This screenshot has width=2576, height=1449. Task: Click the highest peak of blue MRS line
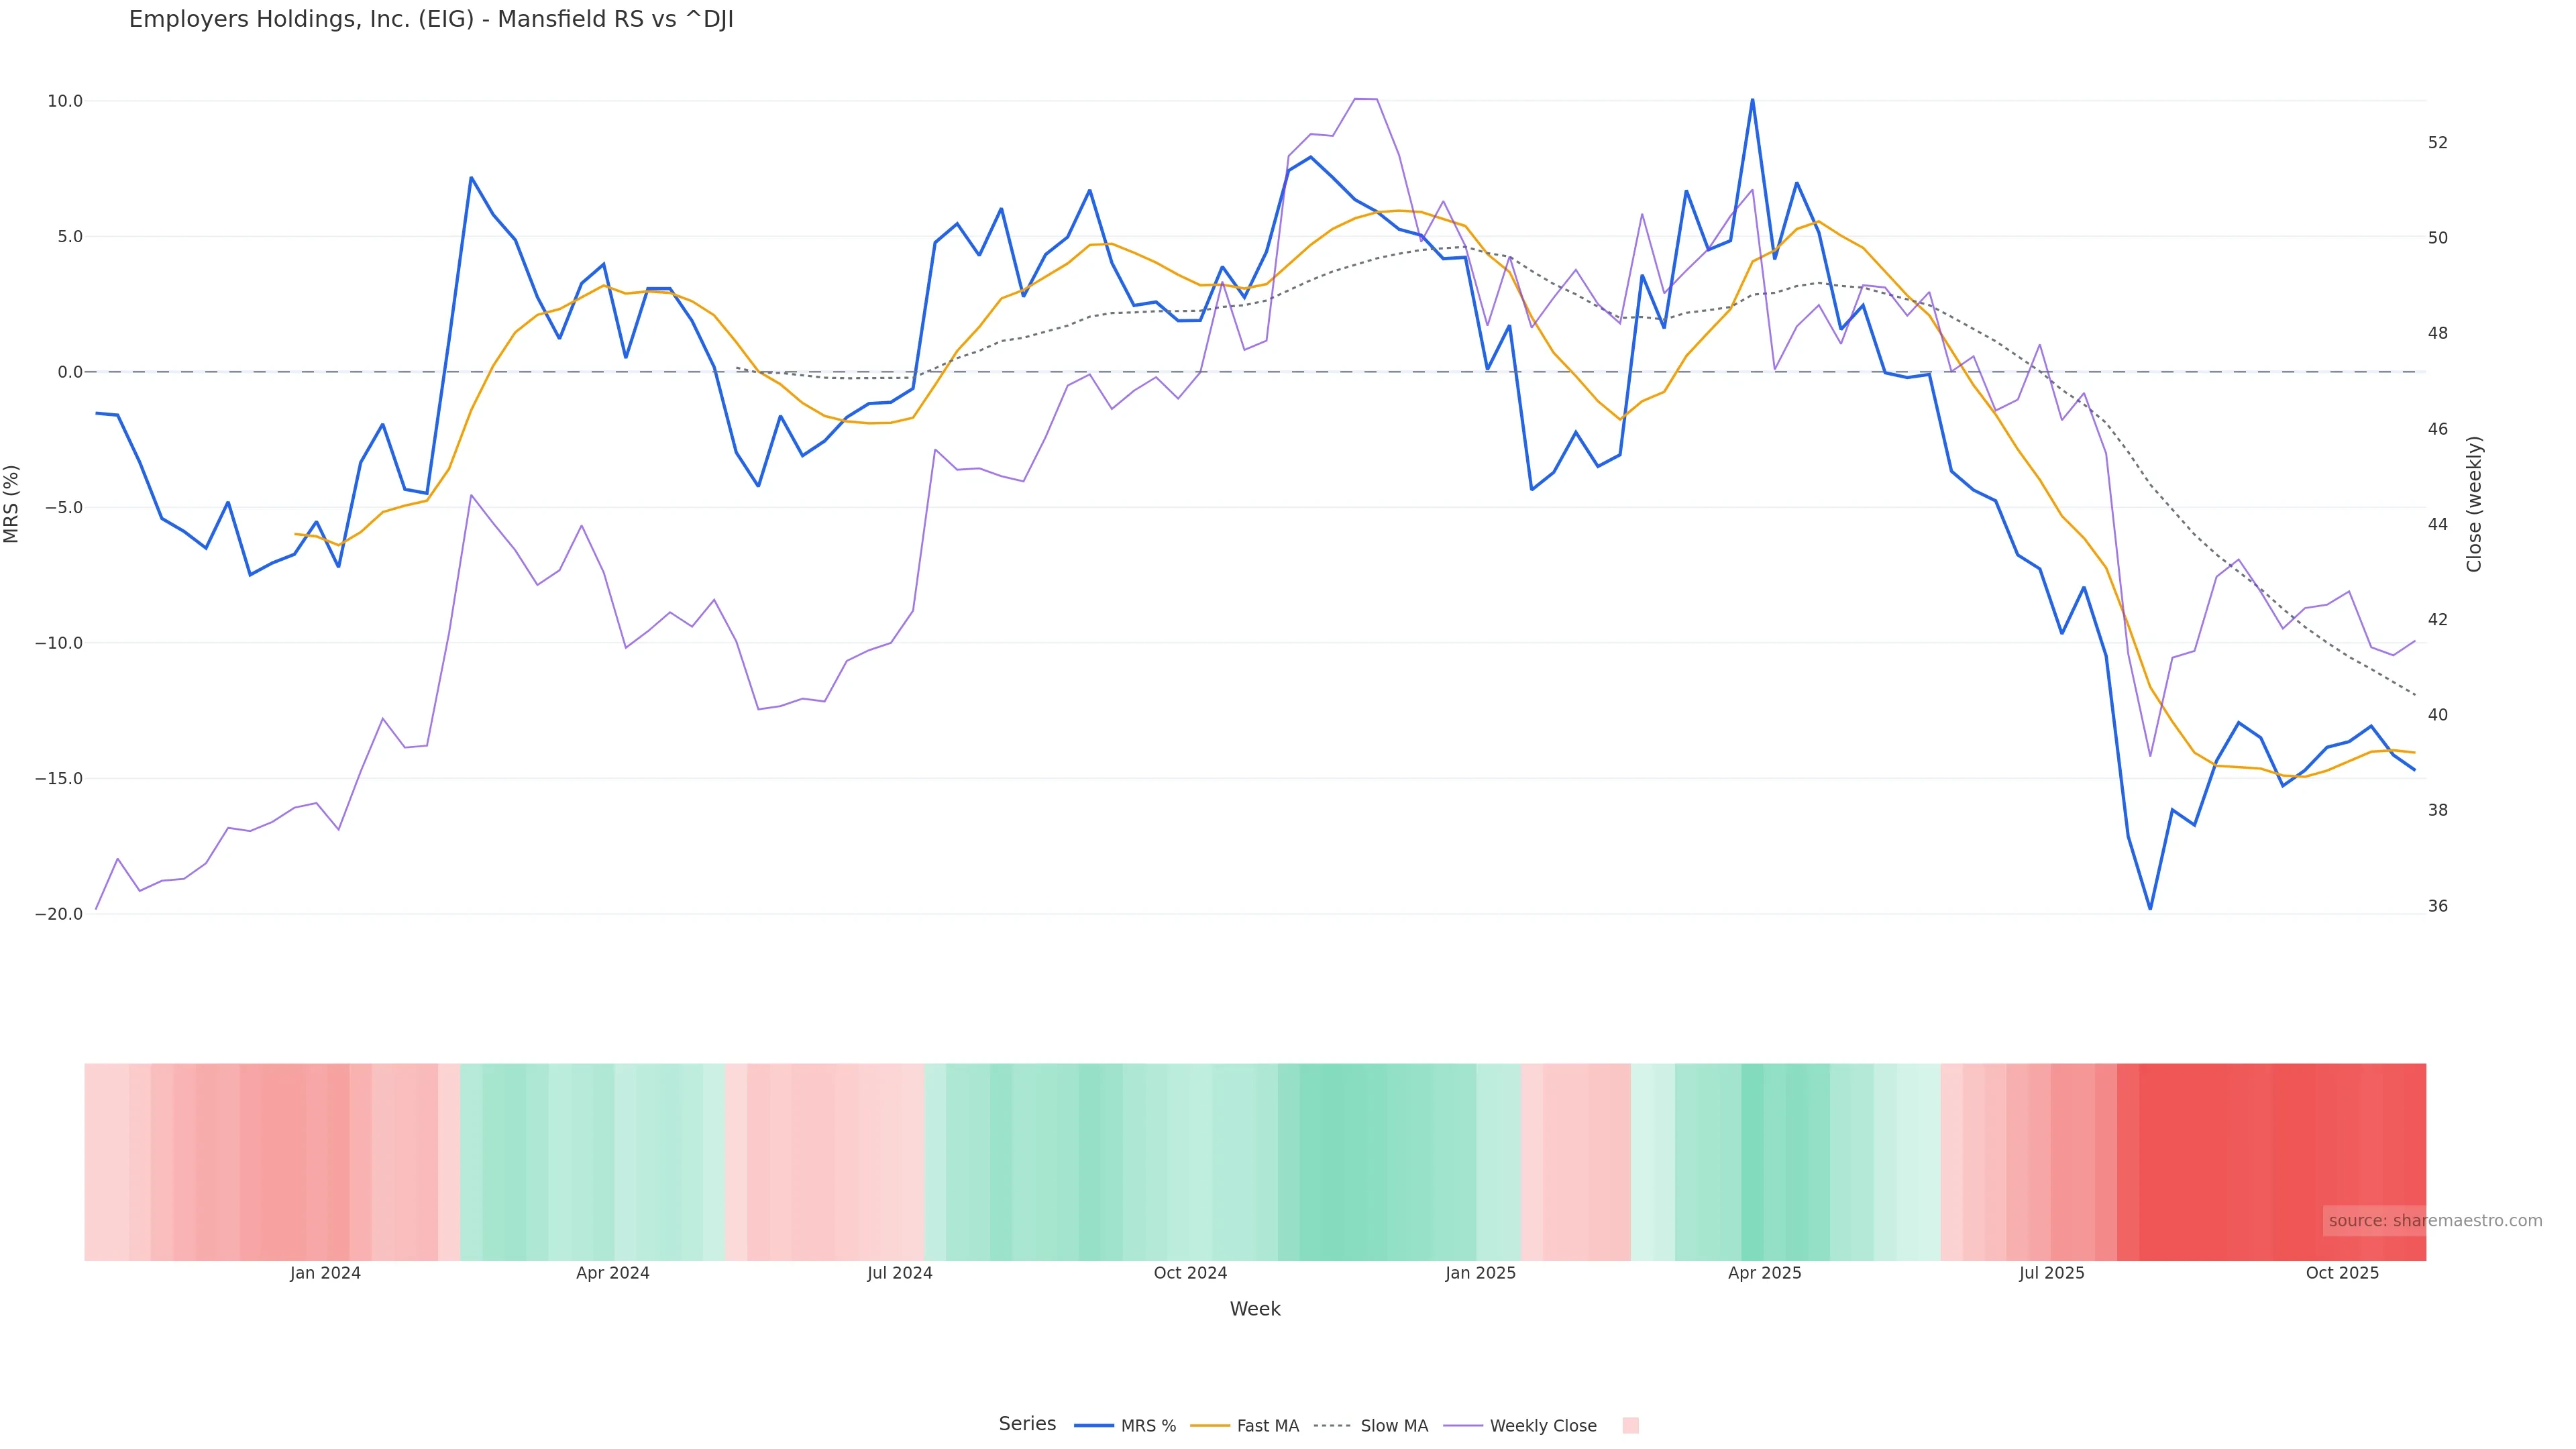pos(1752,100)
